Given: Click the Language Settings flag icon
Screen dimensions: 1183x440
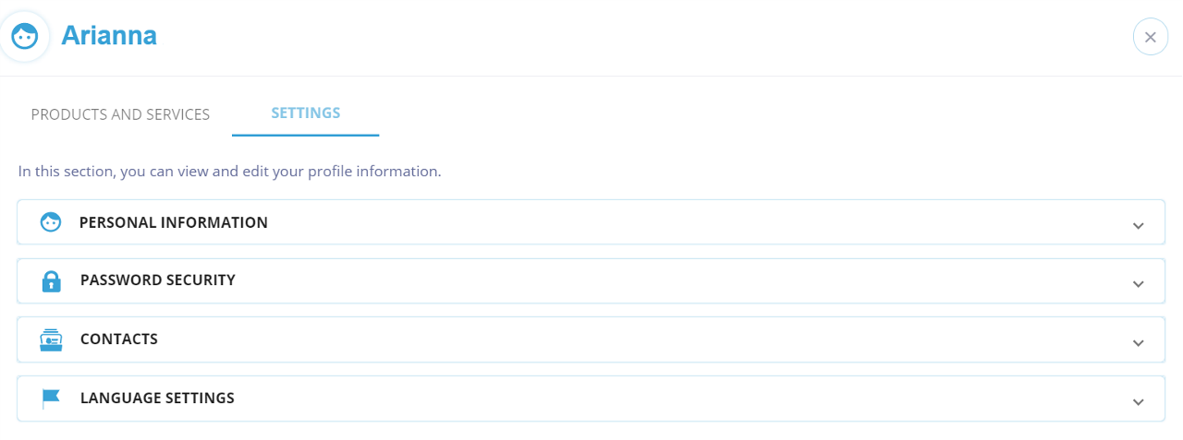Looking at the screenshot, I should click(51, 398).
